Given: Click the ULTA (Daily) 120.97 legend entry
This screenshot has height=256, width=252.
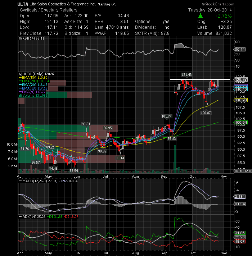Looking at the screenshot, I should pyautogui.click(x=37, y=74).
